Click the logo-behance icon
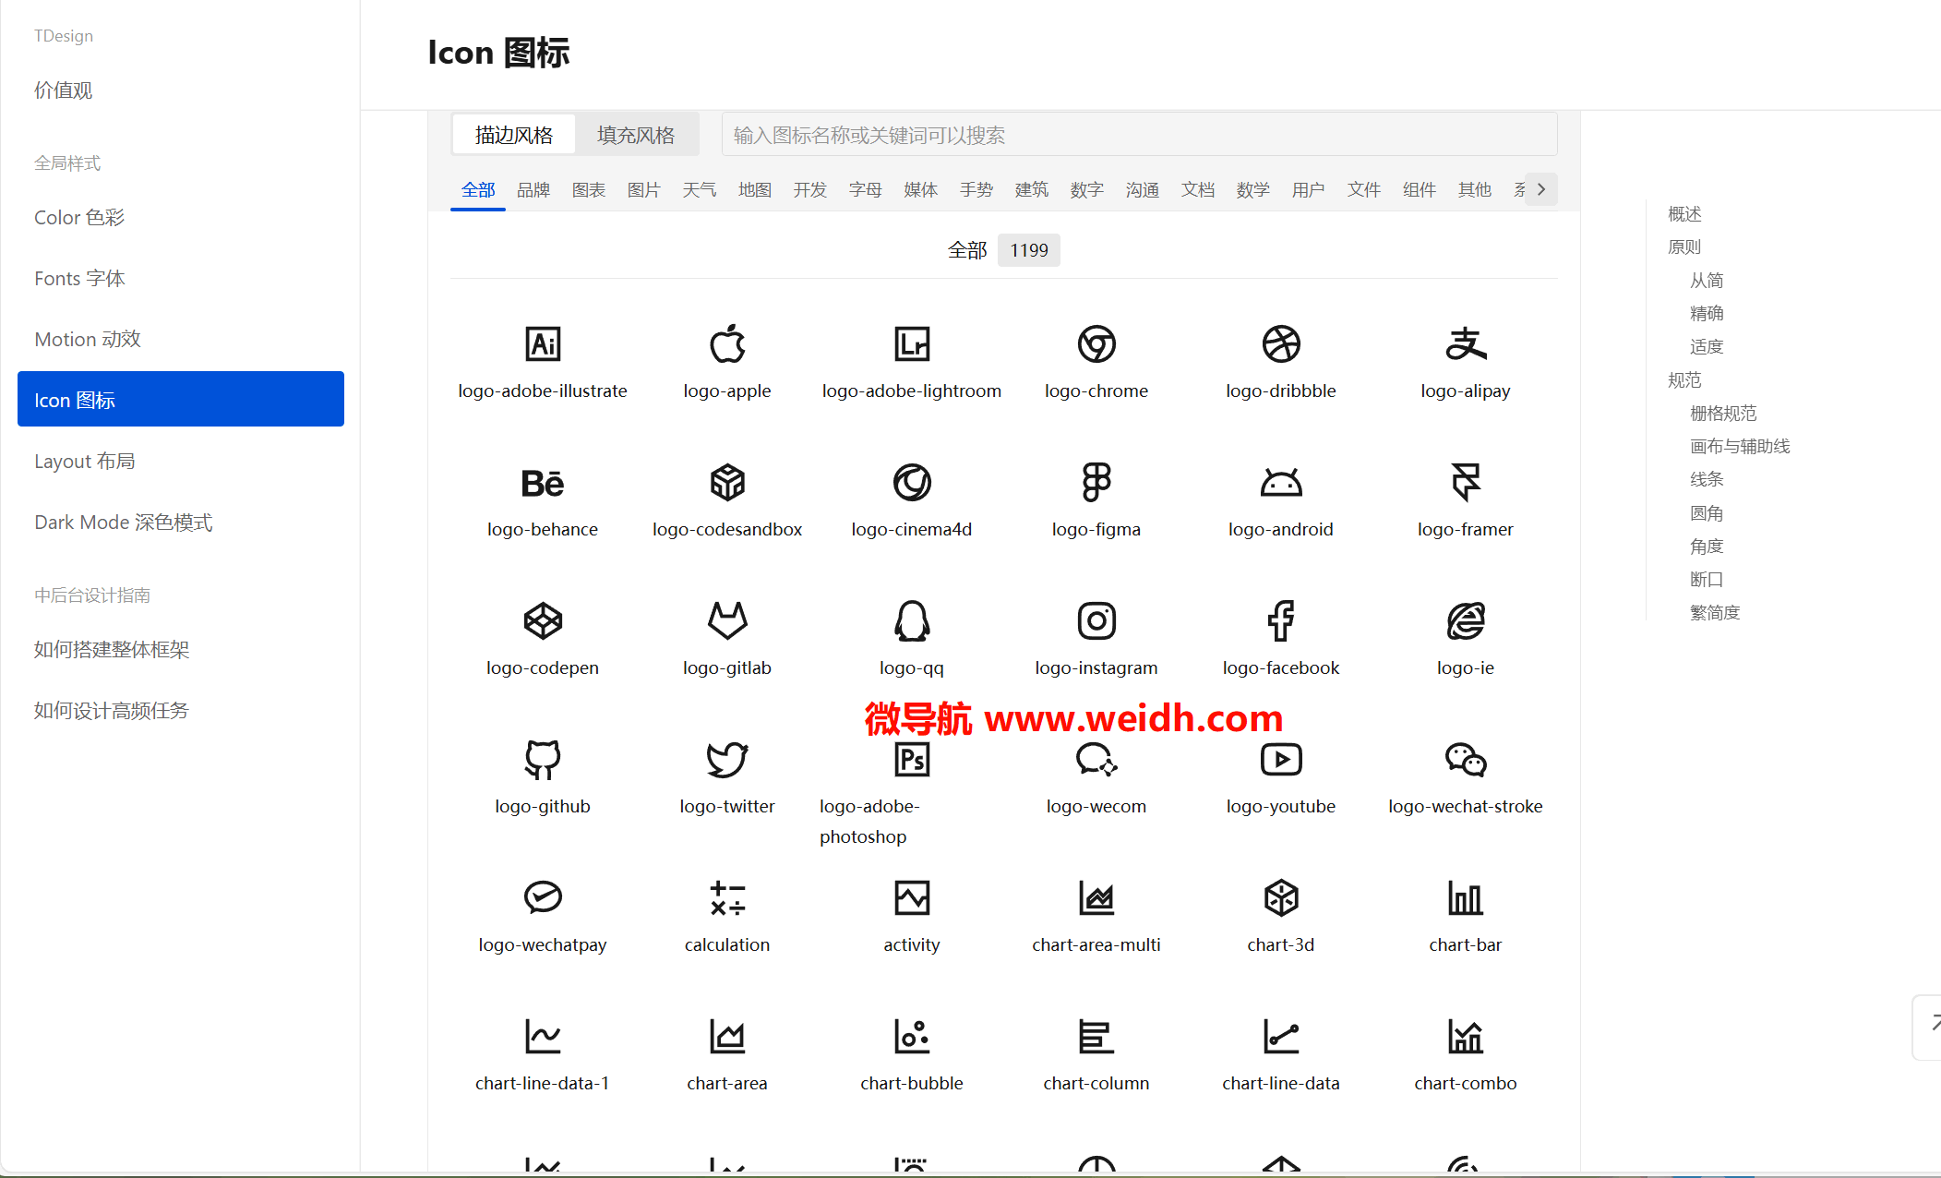1941x1178 pixels. (x=543, y=483)
